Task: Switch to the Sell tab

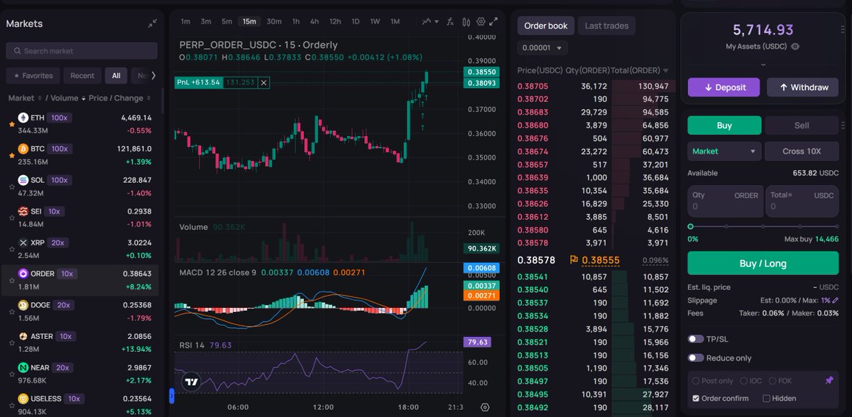Action: 801,126
